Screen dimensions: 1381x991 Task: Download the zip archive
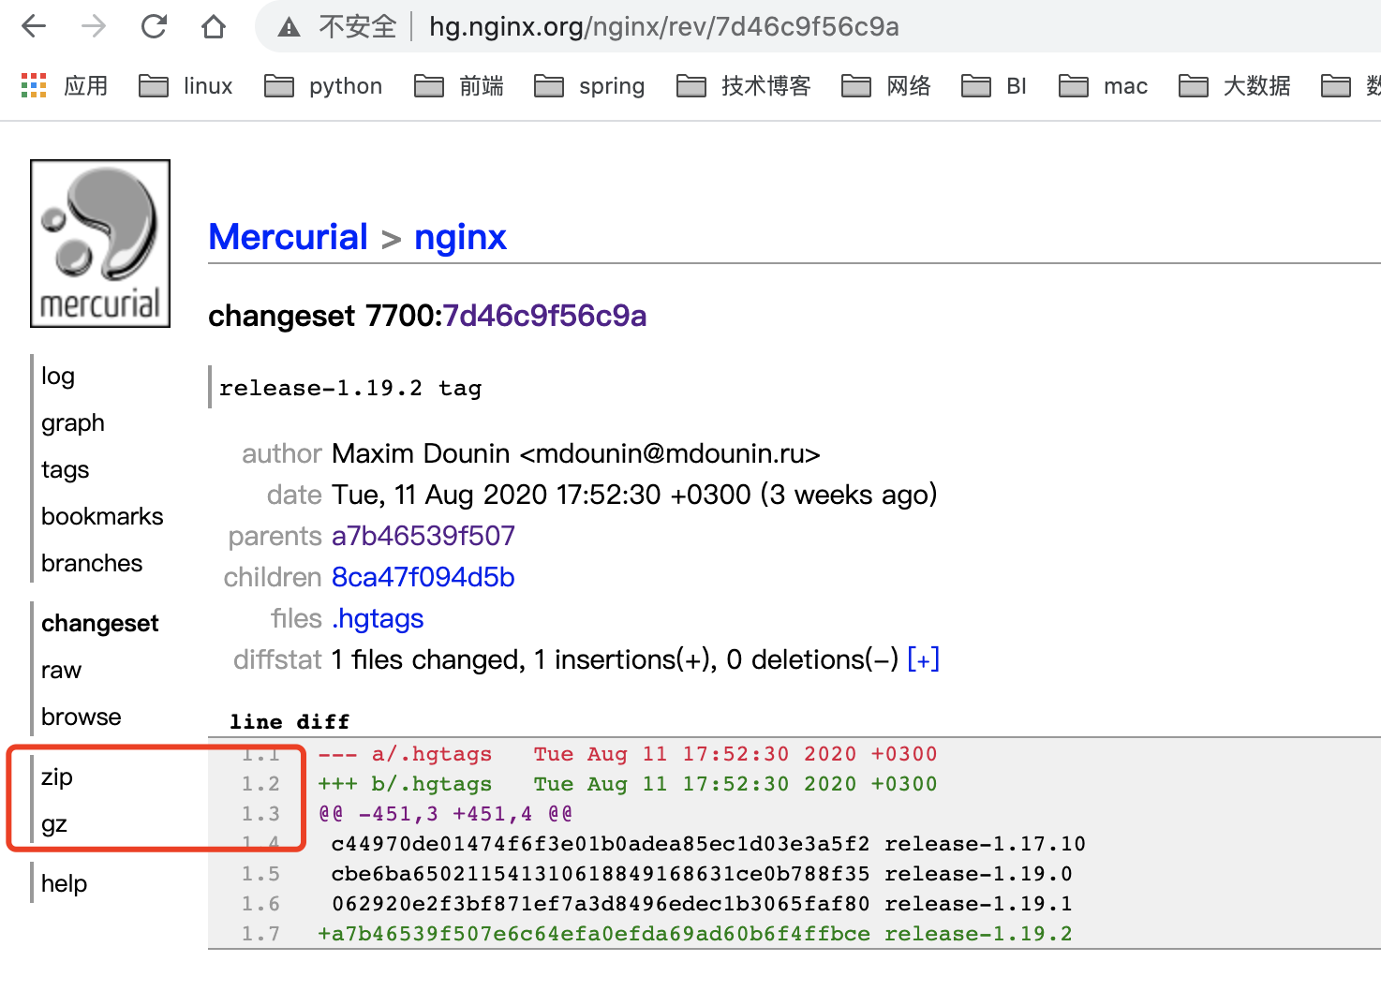[x=56, y=777]
